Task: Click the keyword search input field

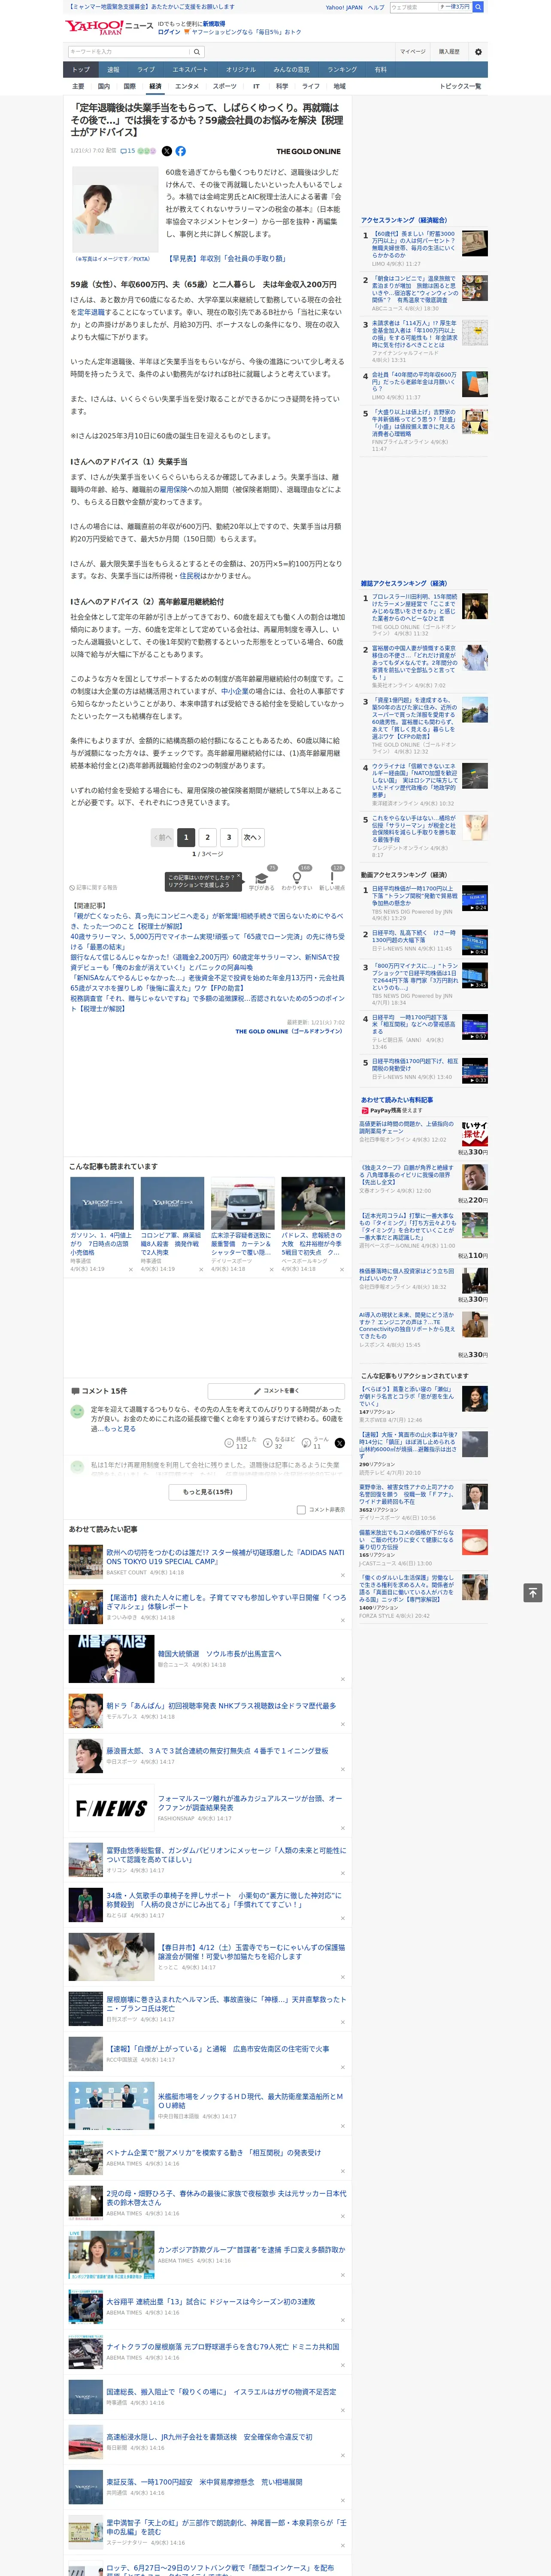Action: pos(129,52)
